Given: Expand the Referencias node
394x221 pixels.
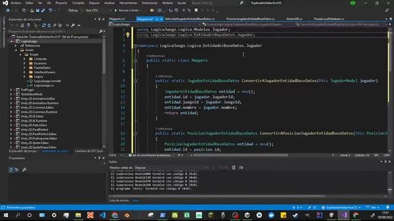Looking at the screenshot, I should pyautogui.click(x=16, y=46).
